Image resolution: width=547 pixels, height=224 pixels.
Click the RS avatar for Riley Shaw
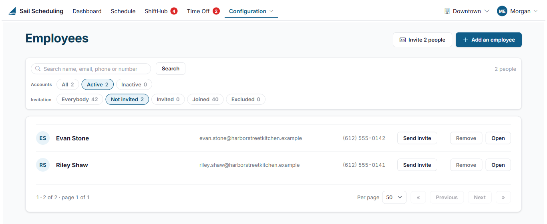pyautogui.click(x=43, y=165)
